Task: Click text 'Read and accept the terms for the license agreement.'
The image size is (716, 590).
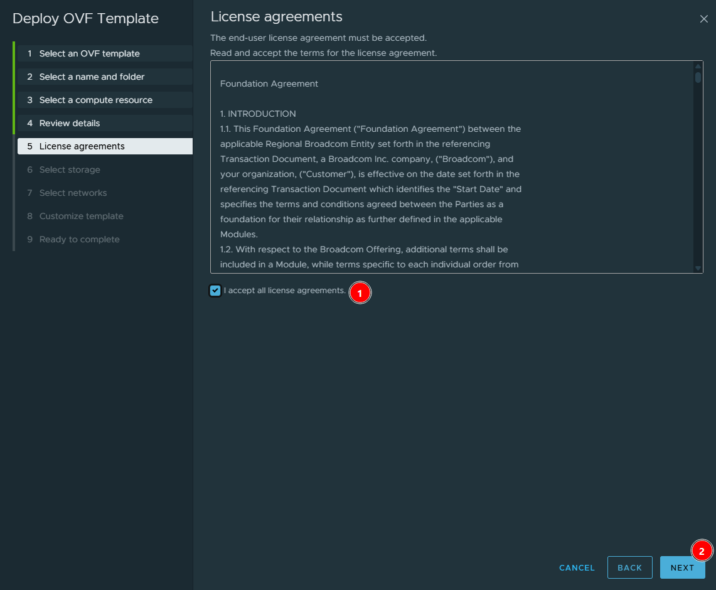Action: (x=323, y=53)
